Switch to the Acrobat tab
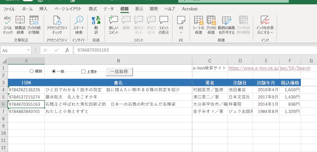 pyautogui.click(x=190, y=9)
